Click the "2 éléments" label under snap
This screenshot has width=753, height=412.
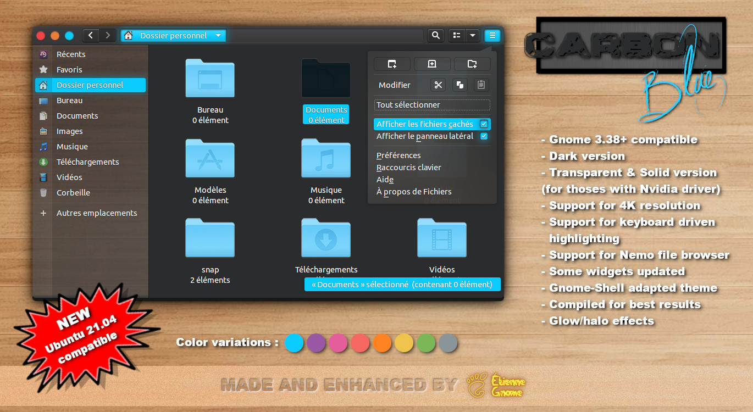tap(210, 280)
